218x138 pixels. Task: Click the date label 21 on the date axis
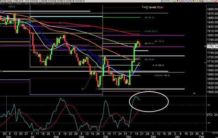[142, 134]
